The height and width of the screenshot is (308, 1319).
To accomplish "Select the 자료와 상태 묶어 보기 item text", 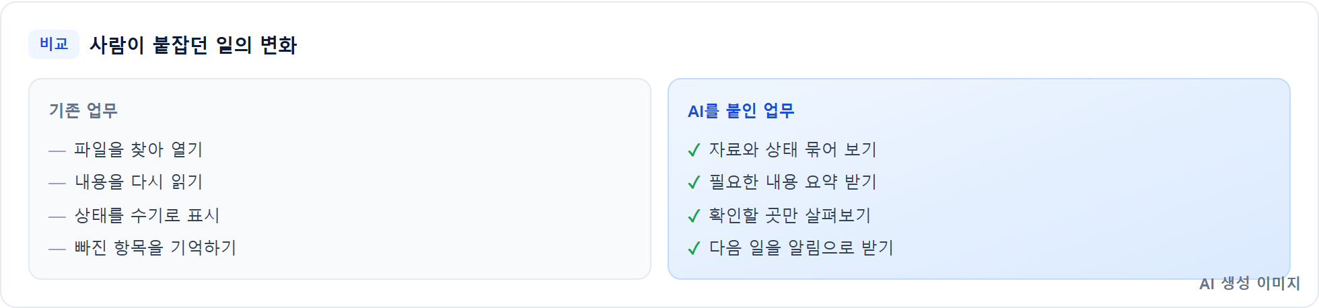I will [x=793, y=149].
